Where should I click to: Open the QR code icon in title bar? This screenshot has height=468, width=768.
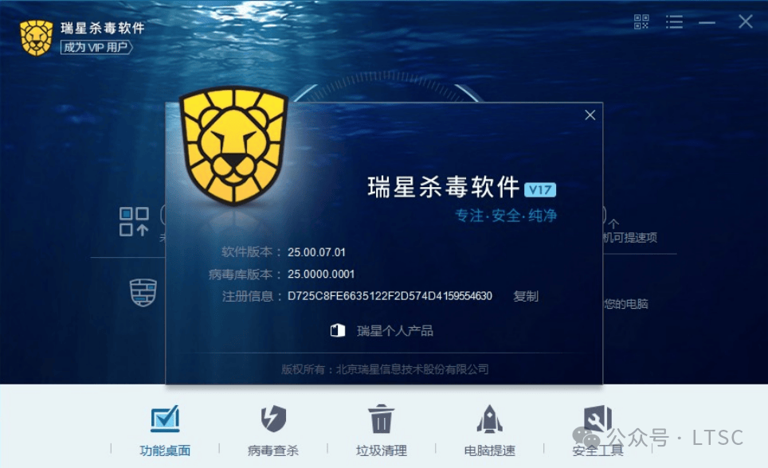click(x=641, y=21)
